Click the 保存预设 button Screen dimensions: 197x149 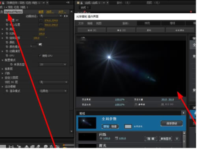(x=172, y=123)
